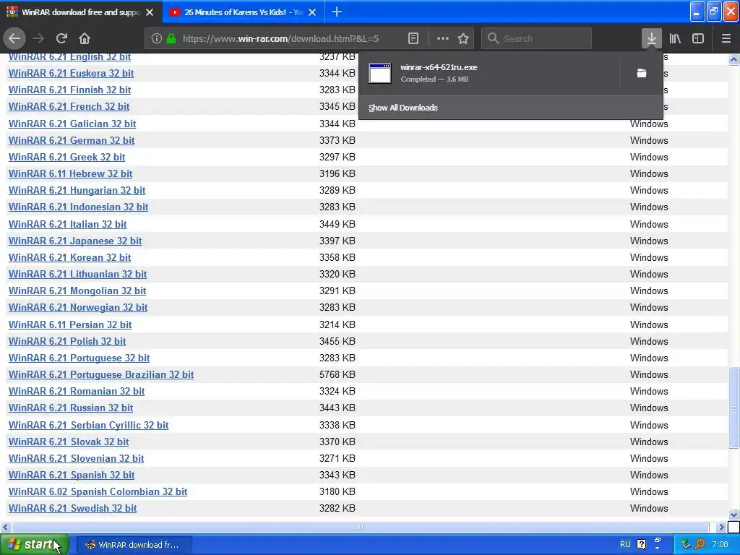Image resolution: width=740 pixels, height=555 pixels.
Task: Open WinRAR 6.21 Japanese 32 bit link
Action: point(75,241)
